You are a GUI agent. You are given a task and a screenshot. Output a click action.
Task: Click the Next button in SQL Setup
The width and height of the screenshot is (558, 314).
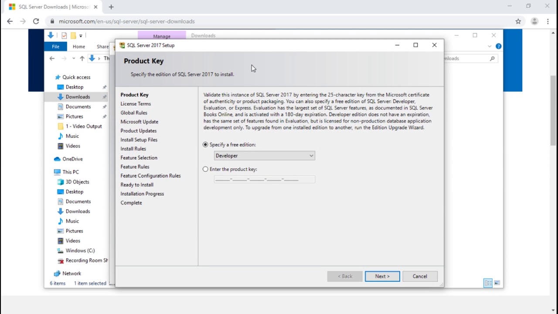click(382, 276)
